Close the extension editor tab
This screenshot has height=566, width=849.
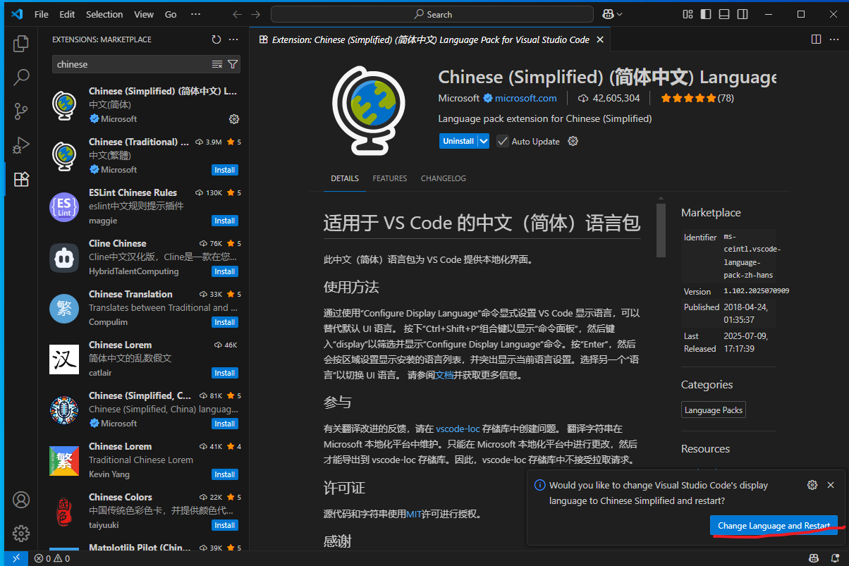pyautogui.click(x=600, y=39)
